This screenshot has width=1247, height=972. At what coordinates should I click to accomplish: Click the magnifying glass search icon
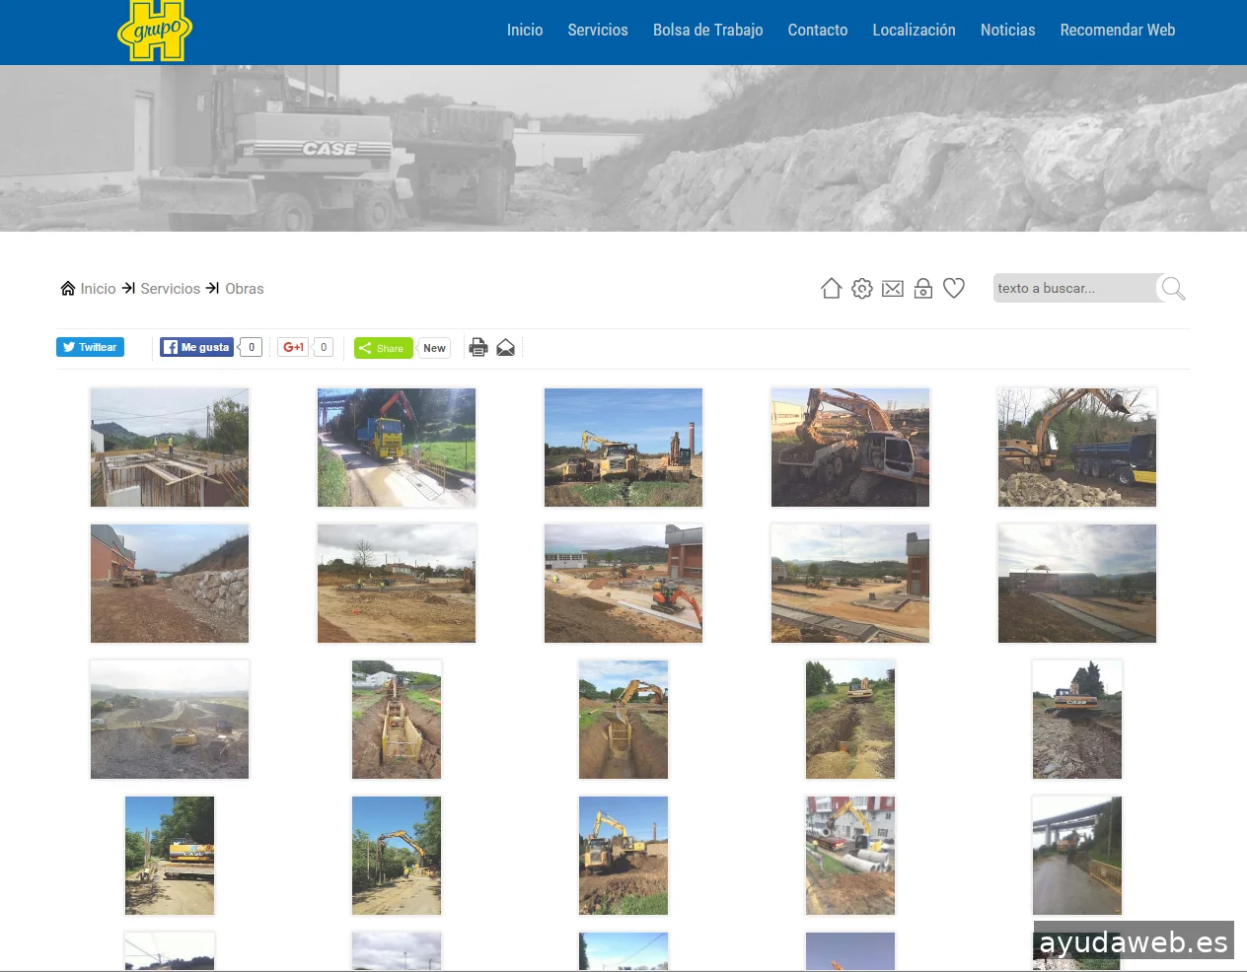pyautogui.click(x=1172, y=288)
